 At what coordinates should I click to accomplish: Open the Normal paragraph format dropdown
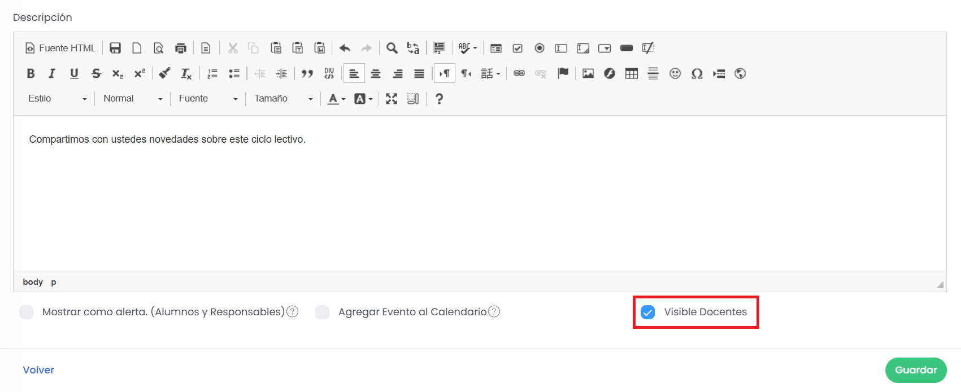133,99
